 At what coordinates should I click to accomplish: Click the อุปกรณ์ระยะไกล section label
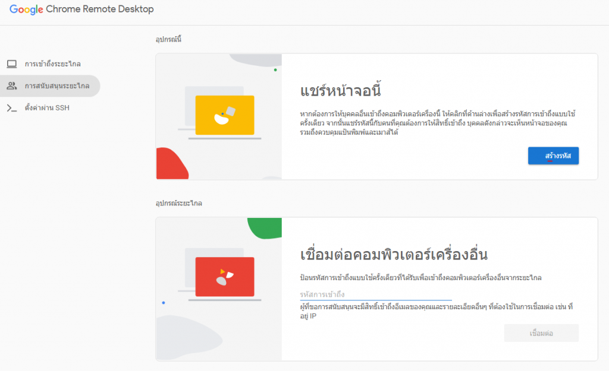pos(178,203)
